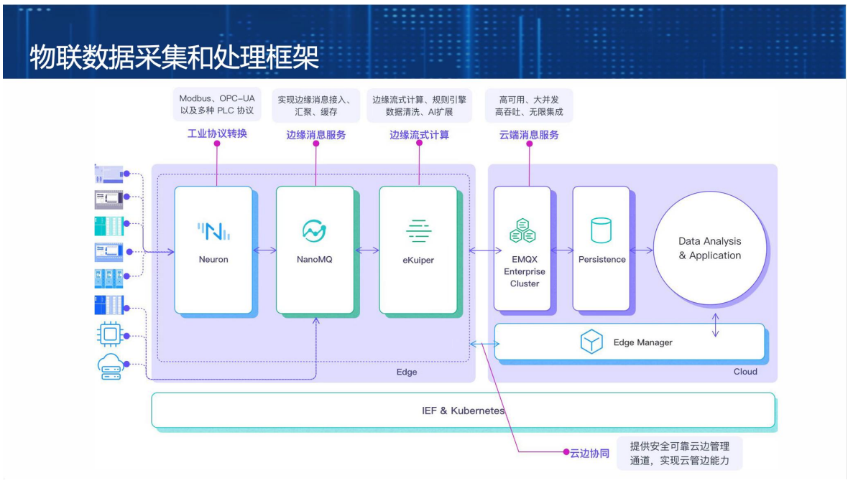This screenshot has width=848, height=493.
Task: Click the cloud server device icon
Action: coord(111,367)
